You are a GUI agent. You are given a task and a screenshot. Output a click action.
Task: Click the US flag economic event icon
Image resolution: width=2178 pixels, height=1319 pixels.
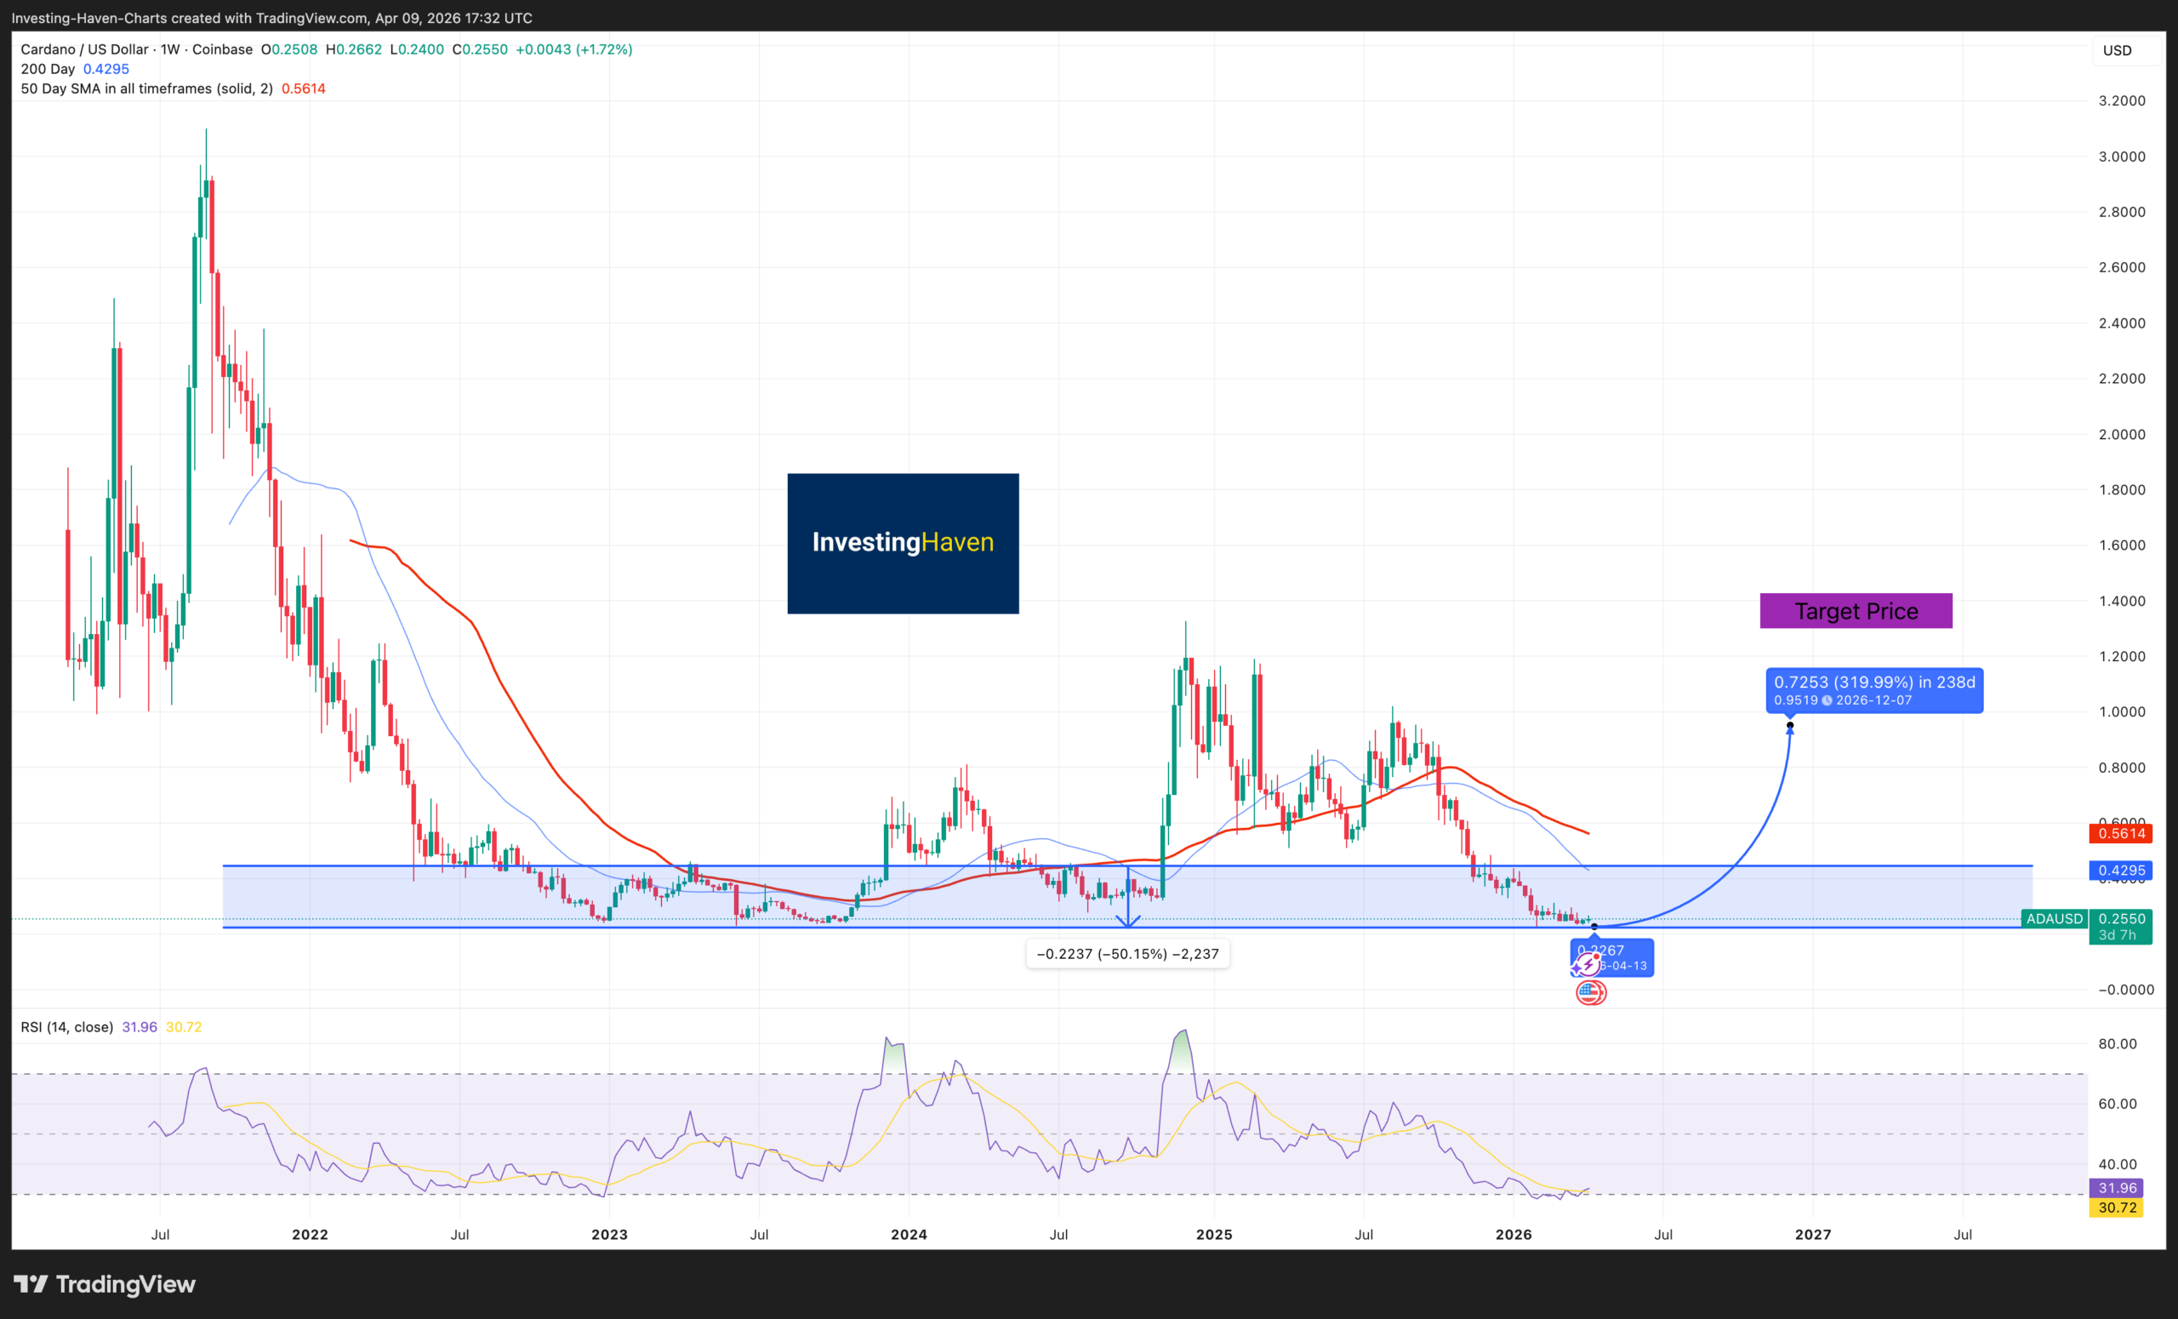1591,992
